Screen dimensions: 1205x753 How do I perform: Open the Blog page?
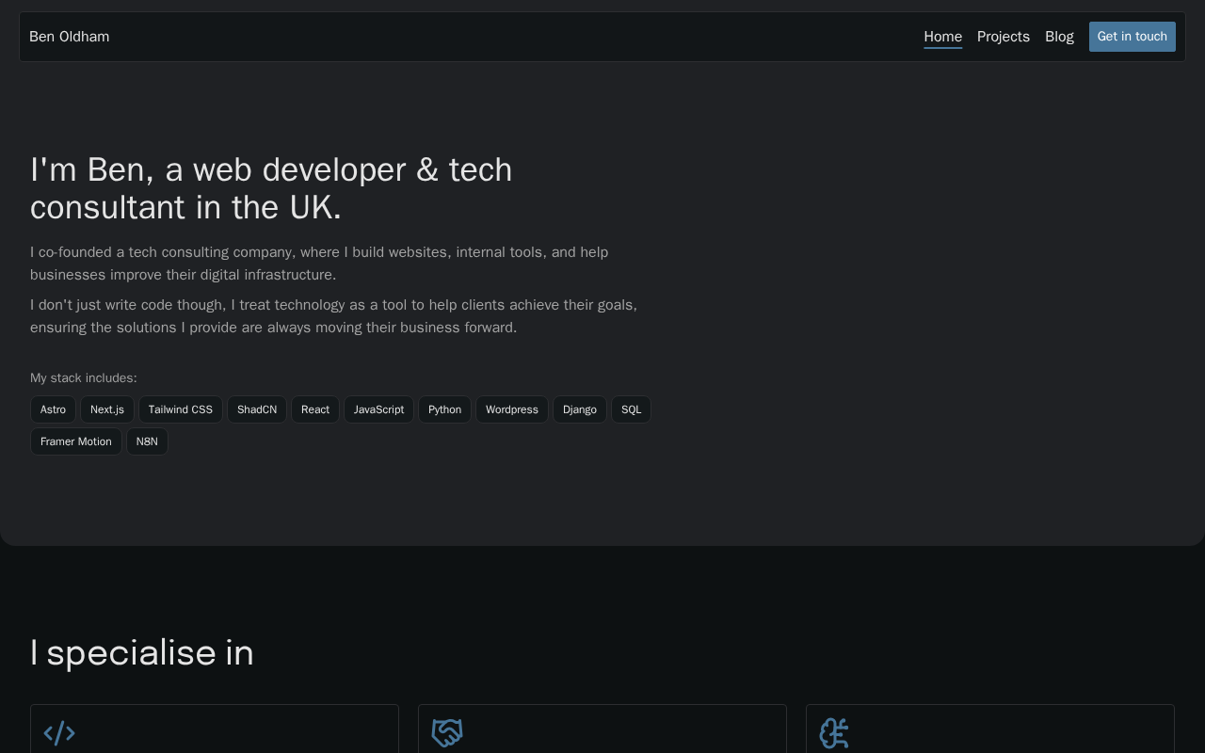point(1059,37)
